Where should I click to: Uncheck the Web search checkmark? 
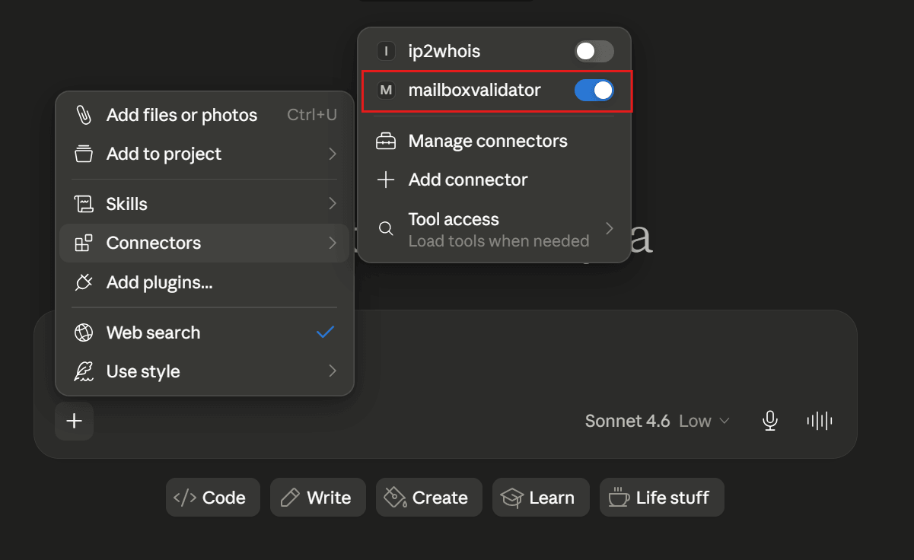click(326, 332)
